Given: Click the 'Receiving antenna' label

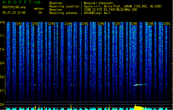Looking at the screenshot, I should (x=63, y=13).
